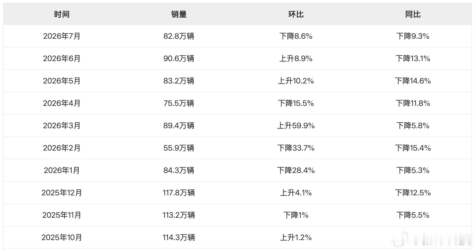Viewport: 475px width, 251px height.
Task: Select the 下降12.5% cell
Action: [413, 193]
